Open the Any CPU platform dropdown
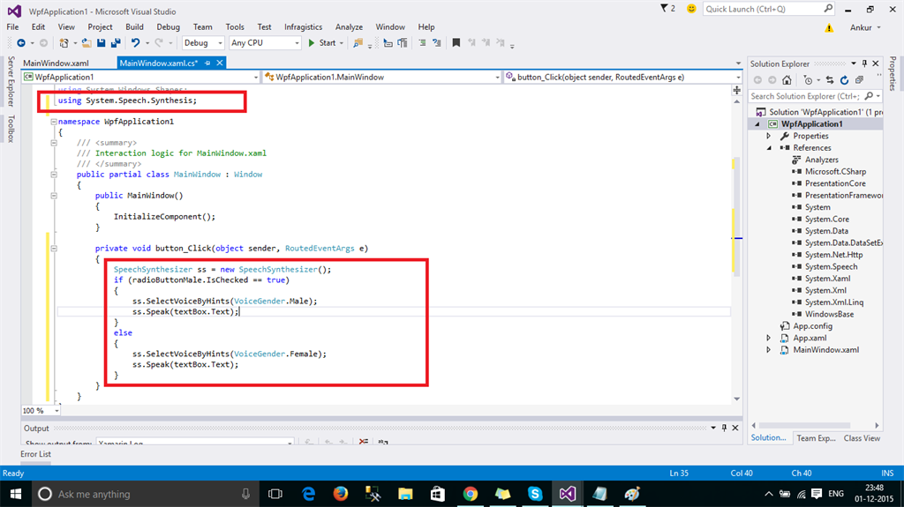Image resolution: width=904 pixels, height=507 pixels. tap(264, 42)
